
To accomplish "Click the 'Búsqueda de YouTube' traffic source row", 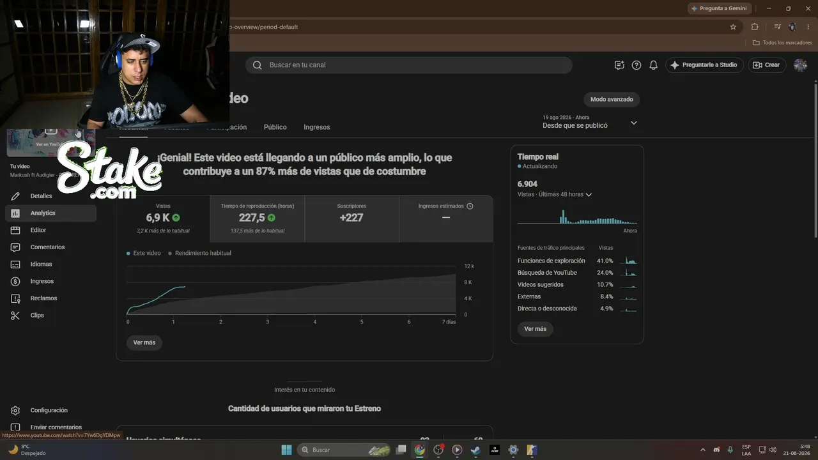I will pos(577,273).
